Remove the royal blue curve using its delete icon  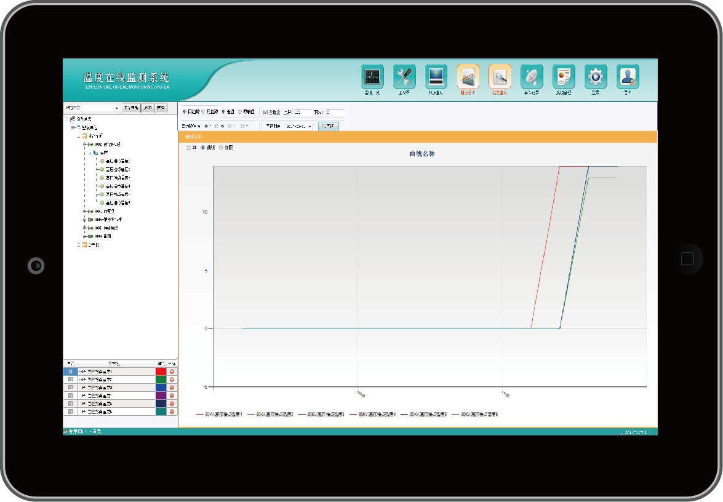(172, 388)
